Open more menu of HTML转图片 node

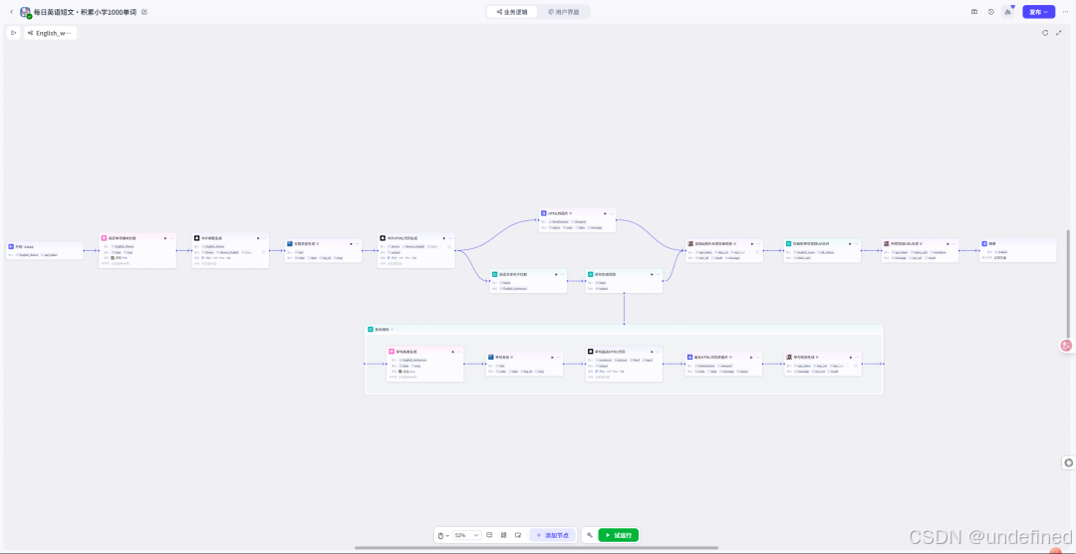click(x=611, y=213)
